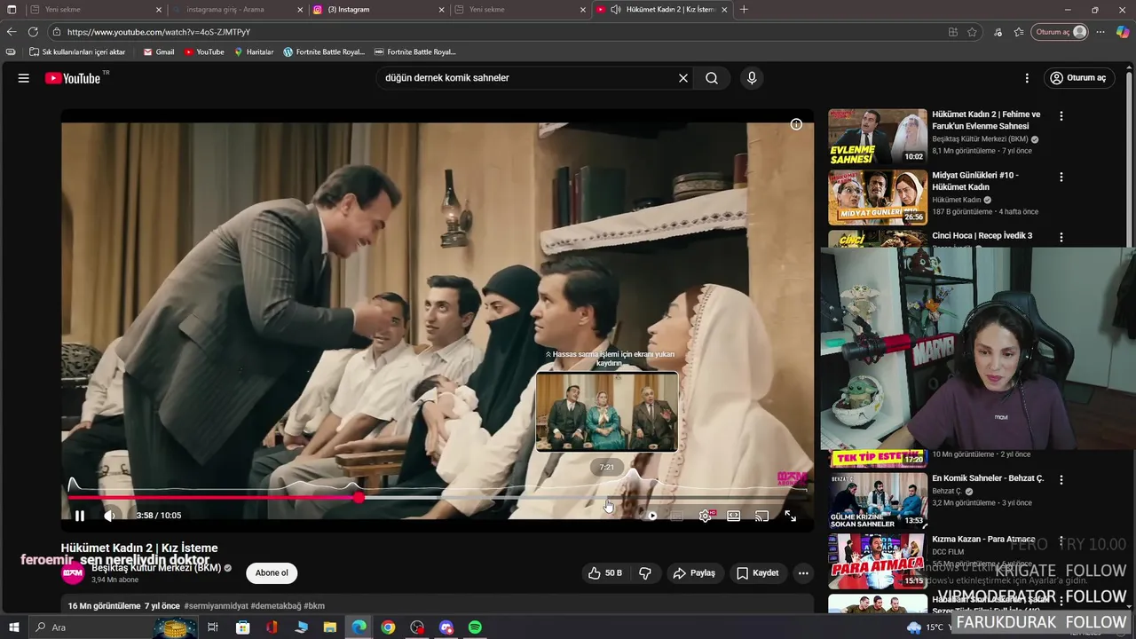Open File Explorer from the taskbar
1136x639 pixels.
[329, 627]
